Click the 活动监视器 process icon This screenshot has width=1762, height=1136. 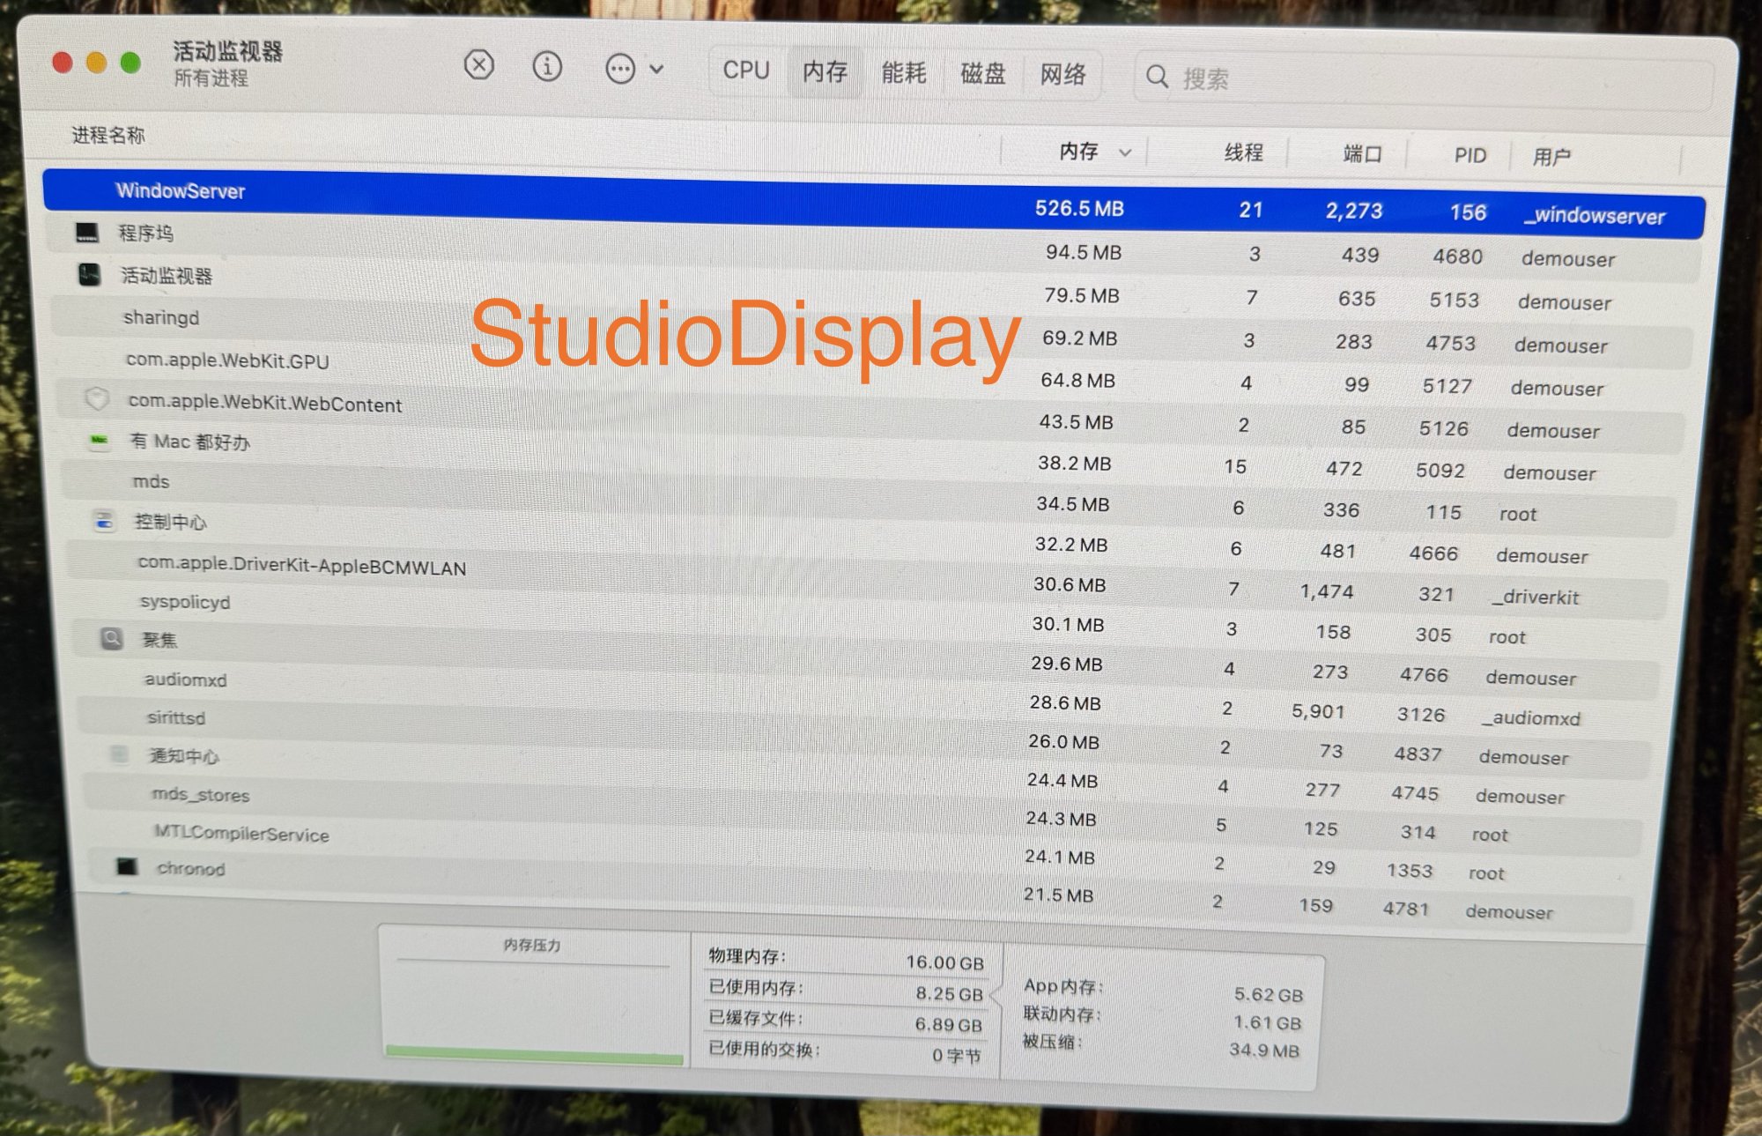(x=89, y=275)
